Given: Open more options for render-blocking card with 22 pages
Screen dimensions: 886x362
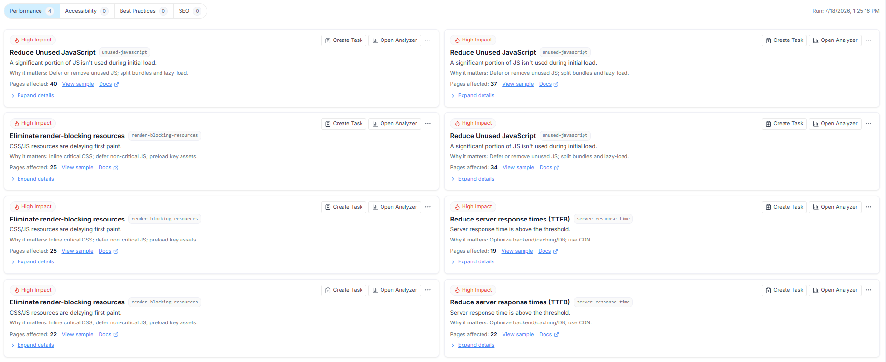Looking at the screenshot, I should tap(428, 290).
